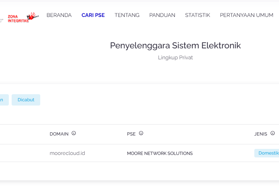Open the moorecloud.id domain link
Image resolution: width=279 pixels, height=186 pixels.
(67, 153)
